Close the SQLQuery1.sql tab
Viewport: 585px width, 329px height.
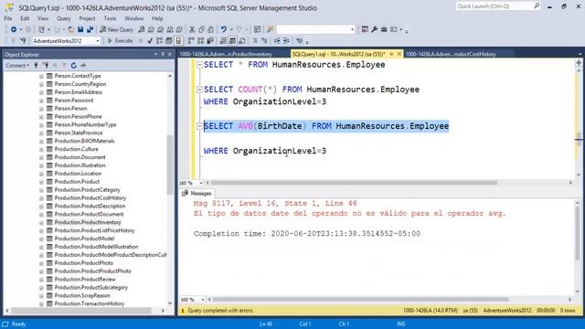(x=399, y=55)
